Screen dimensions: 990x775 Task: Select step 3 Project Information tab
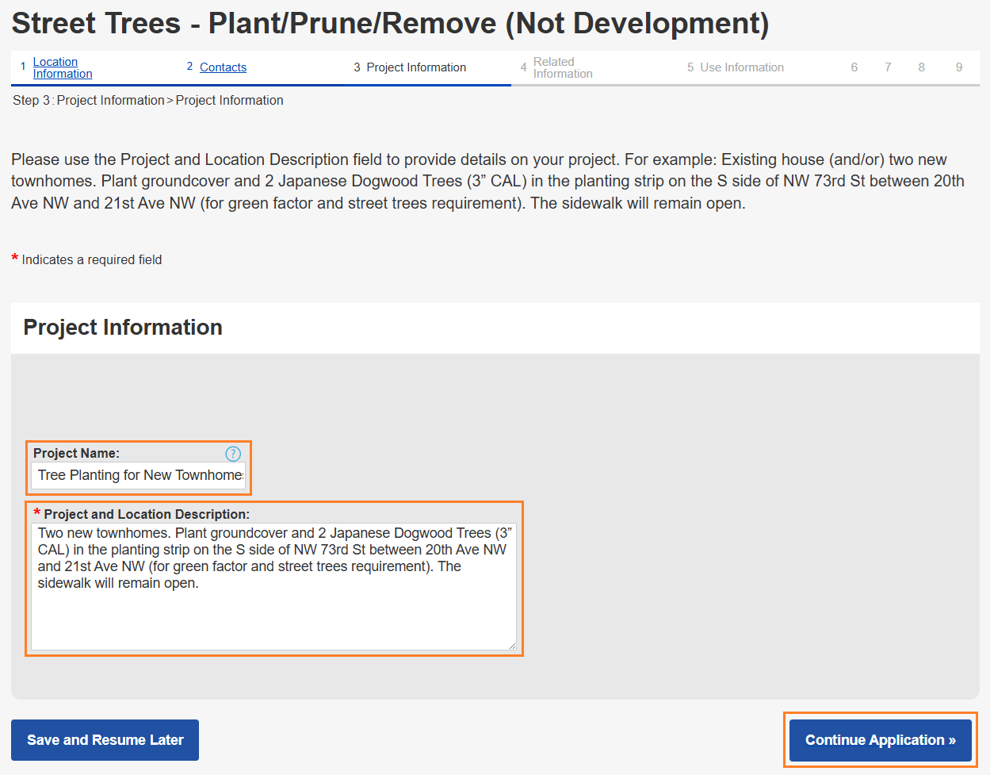click(x=415, y=67)
